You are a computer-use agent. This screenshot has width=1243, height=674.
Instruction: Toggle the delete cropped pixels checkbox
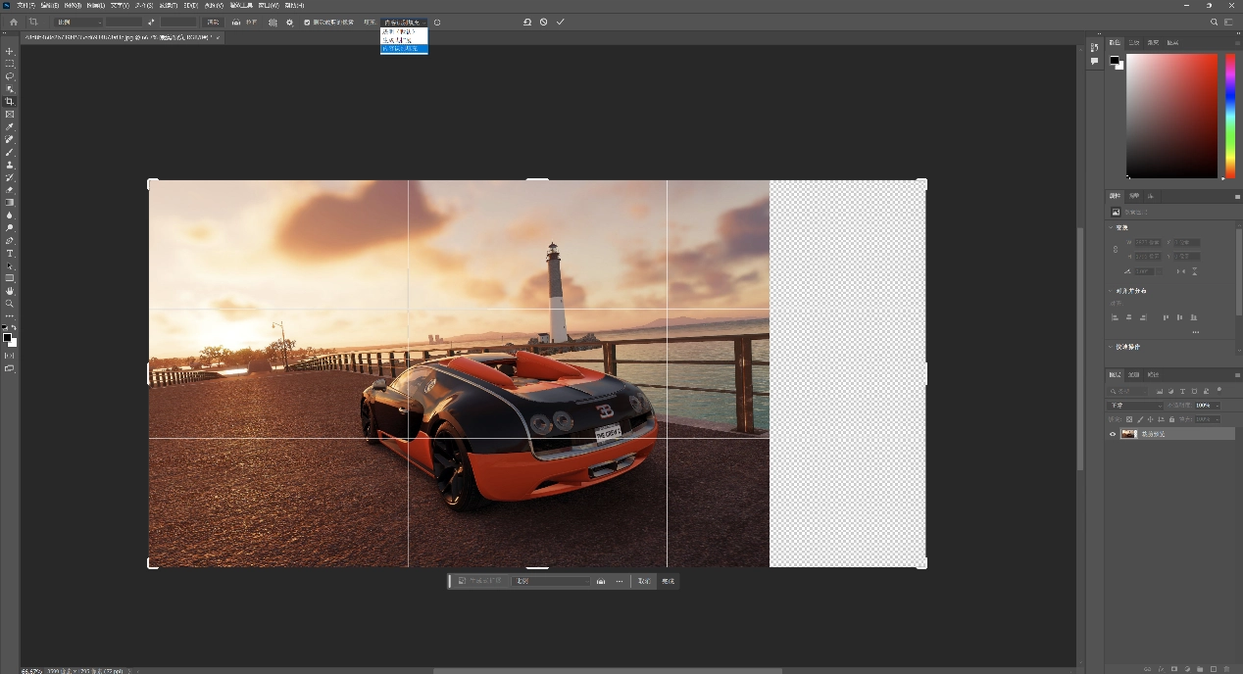coord(307,22)
